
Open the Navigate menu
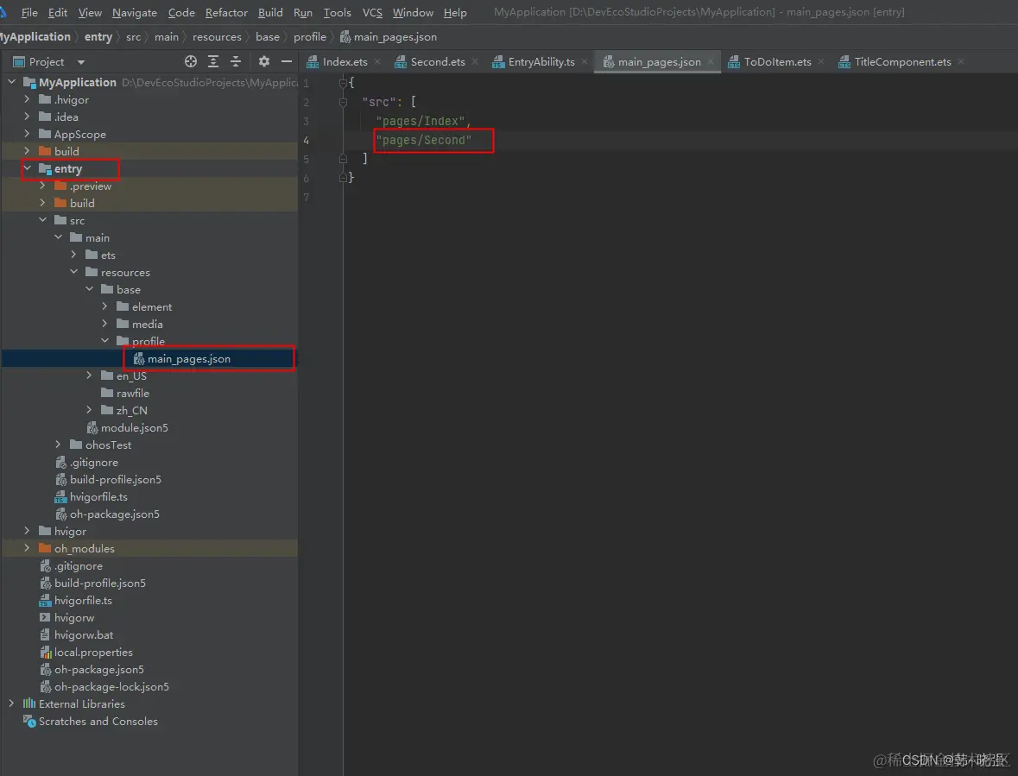coord(135,12)
